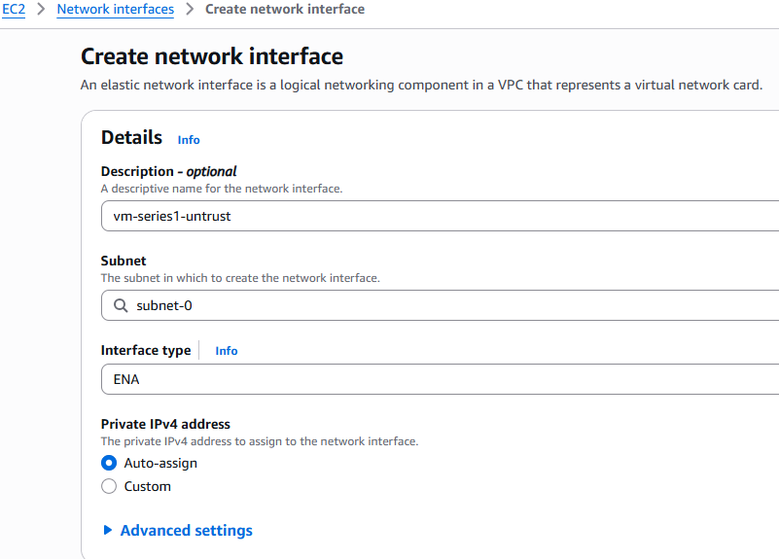Navigate to Network interfaces breadcrumb link
Screen dimensions: 779x559
click(x=115, y=10)
